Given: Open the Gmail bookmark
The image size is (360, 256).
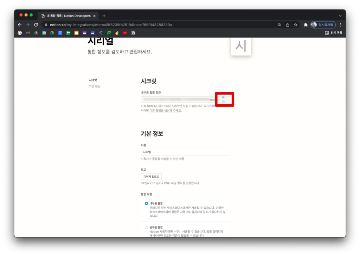Looking at the screenshot, I should click(28, 33).
